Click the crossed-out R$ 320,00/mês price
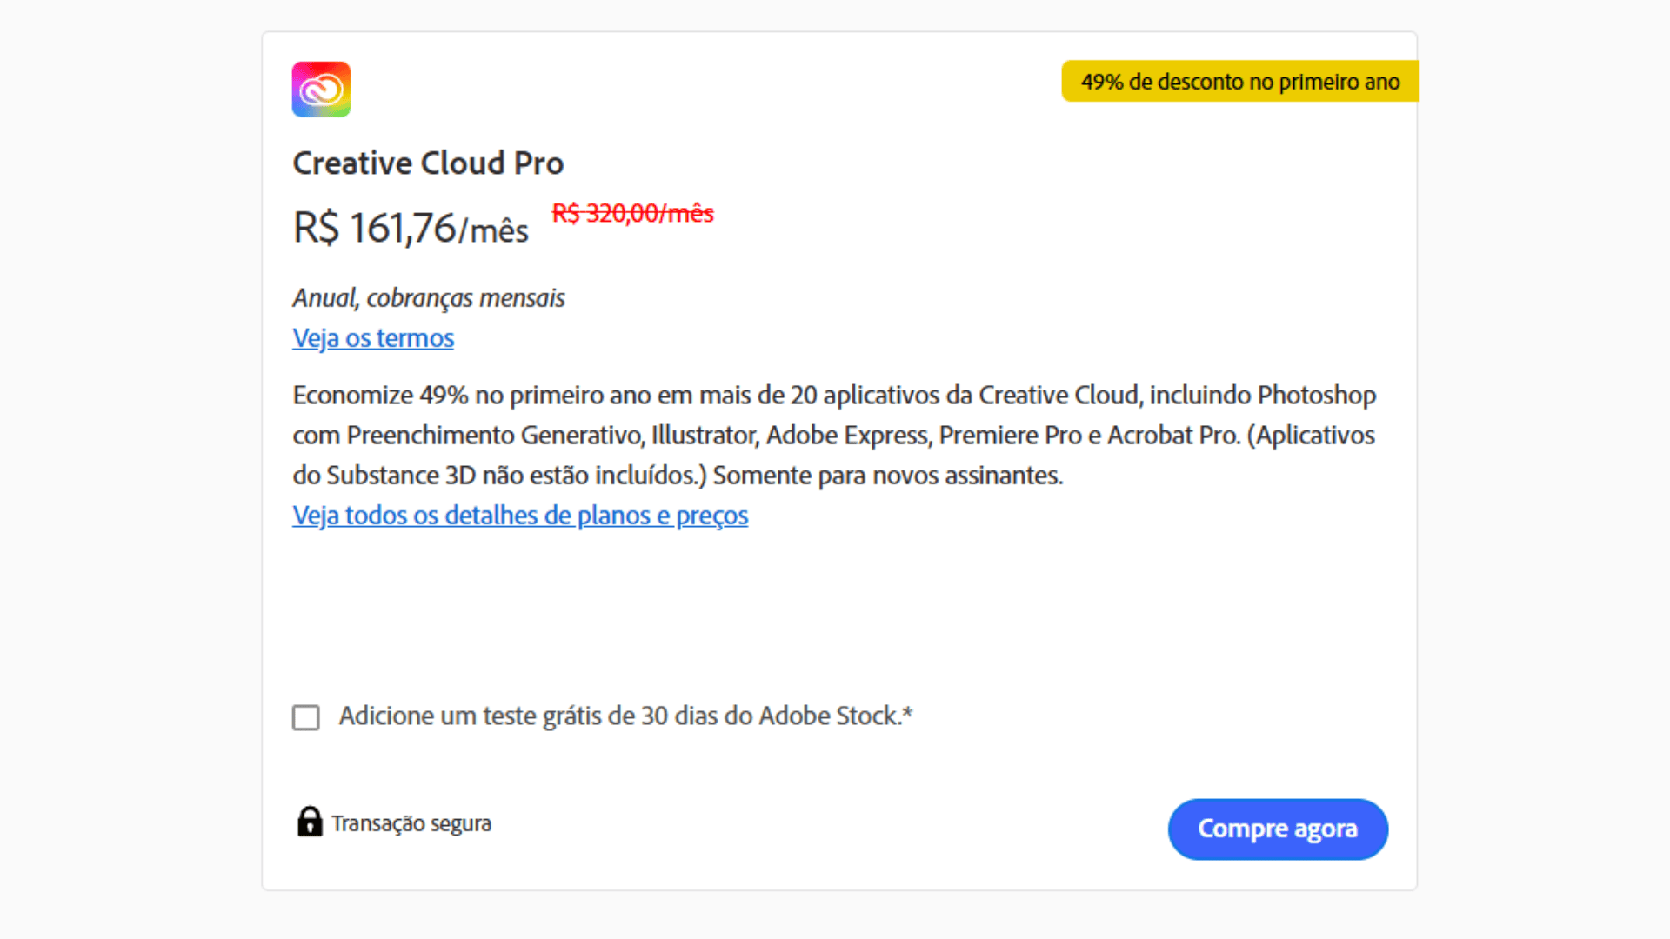This screenshot has height=939, width=1670. click(632, 214)
